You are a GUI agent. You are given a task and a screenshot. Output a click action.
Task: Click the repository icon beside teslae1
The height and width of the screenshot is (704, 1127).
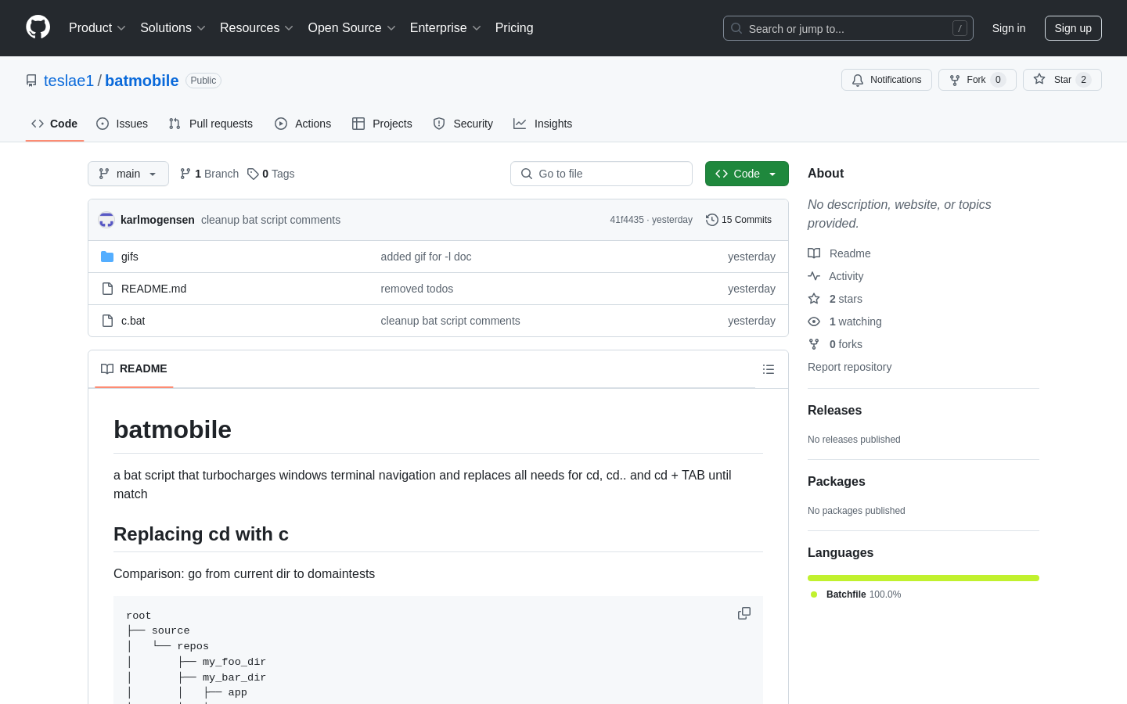point(31,81)
